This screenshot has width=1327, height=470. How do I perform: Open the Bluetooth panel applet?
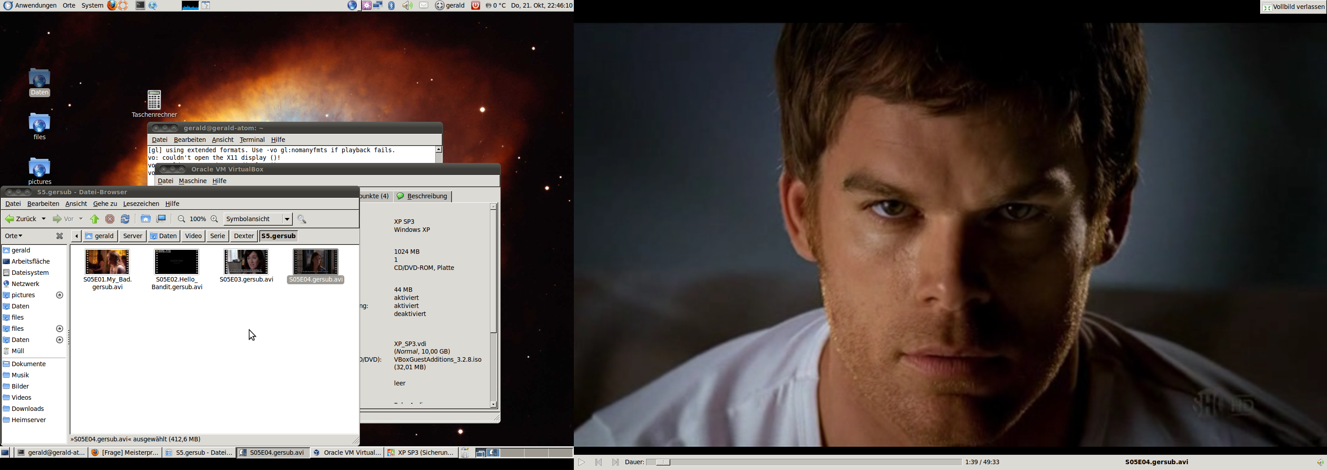coord(391,6)
